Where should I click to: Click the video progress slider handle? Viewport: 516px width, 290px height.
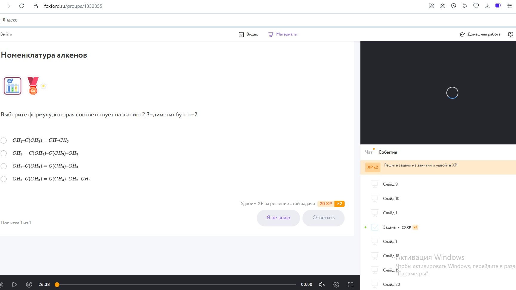point(57,285)
